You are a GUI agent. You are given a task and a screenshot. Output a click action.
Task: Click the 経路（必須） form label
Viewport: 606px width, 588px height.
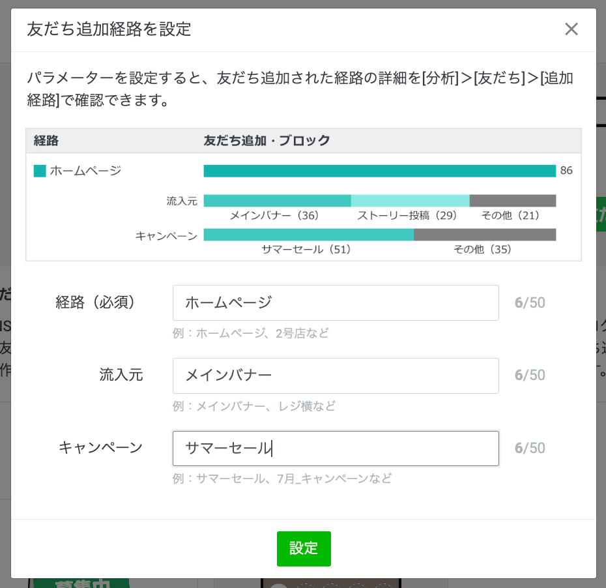click(x=96, y=302)
